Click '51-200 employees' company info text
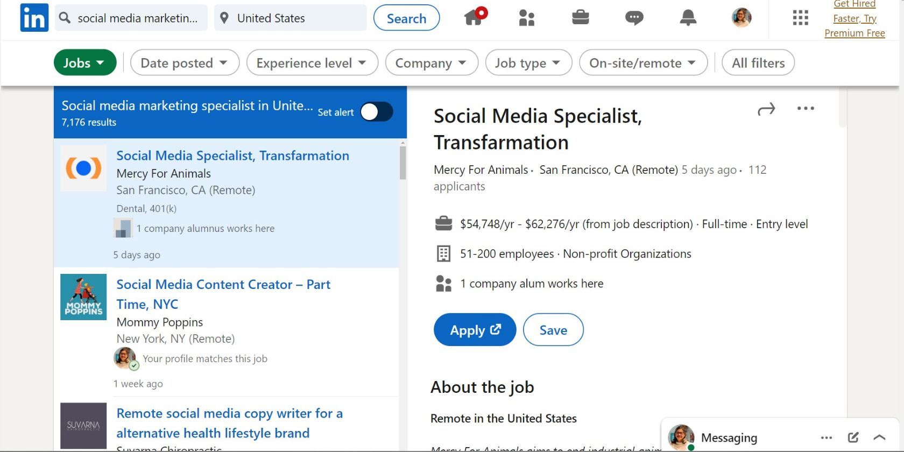 507,253
